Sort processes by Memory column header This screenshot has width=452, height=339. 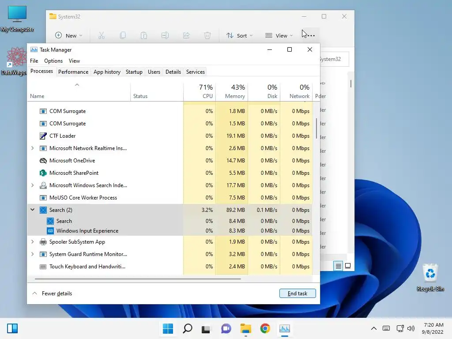(232, 91)
